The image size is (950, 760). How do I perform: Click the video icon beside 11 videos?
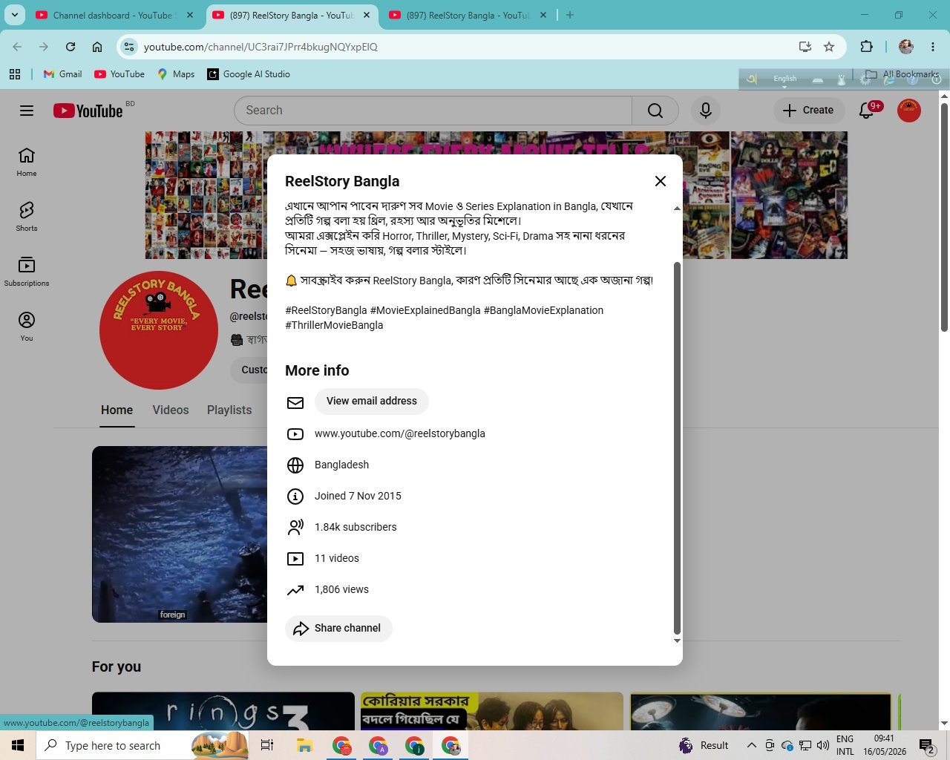(295, 559)
